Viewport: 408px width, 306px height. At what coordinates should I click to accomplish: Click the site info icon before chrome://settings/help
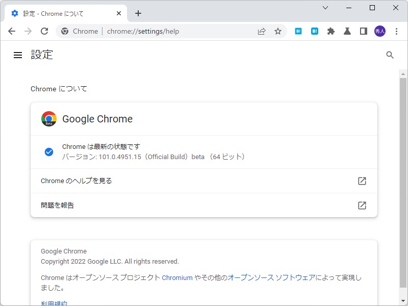pos(65,31)
